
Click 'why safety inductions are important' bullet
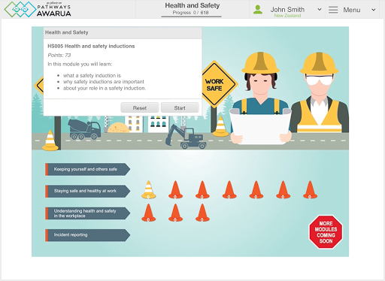click(103, 82)
